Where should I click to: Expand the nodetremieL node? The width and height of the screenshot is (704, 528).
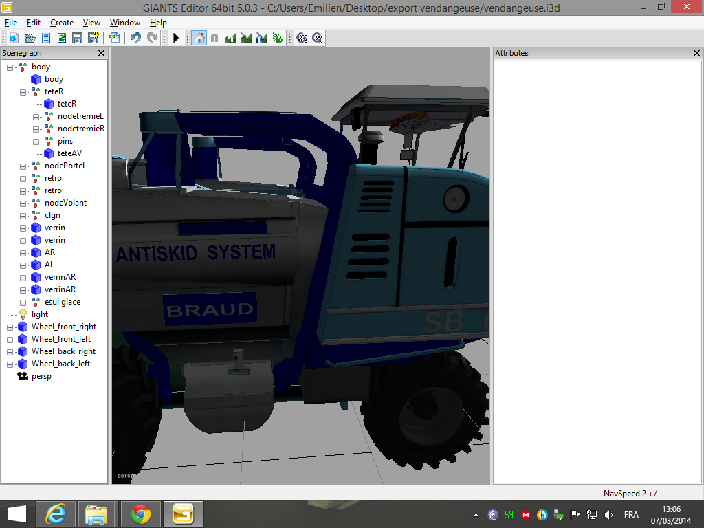[x=36, y=117]
